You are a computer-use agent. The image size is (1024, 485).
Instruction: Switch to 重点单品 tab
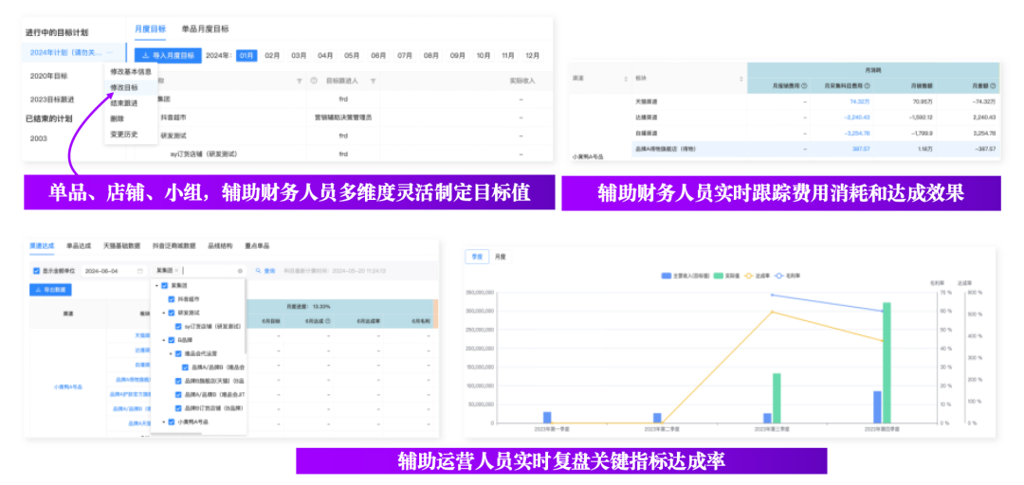(x=257, y=246)
